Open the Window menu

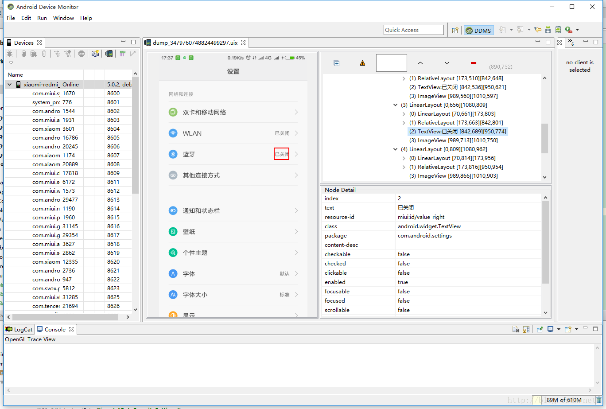coord(63,18)
